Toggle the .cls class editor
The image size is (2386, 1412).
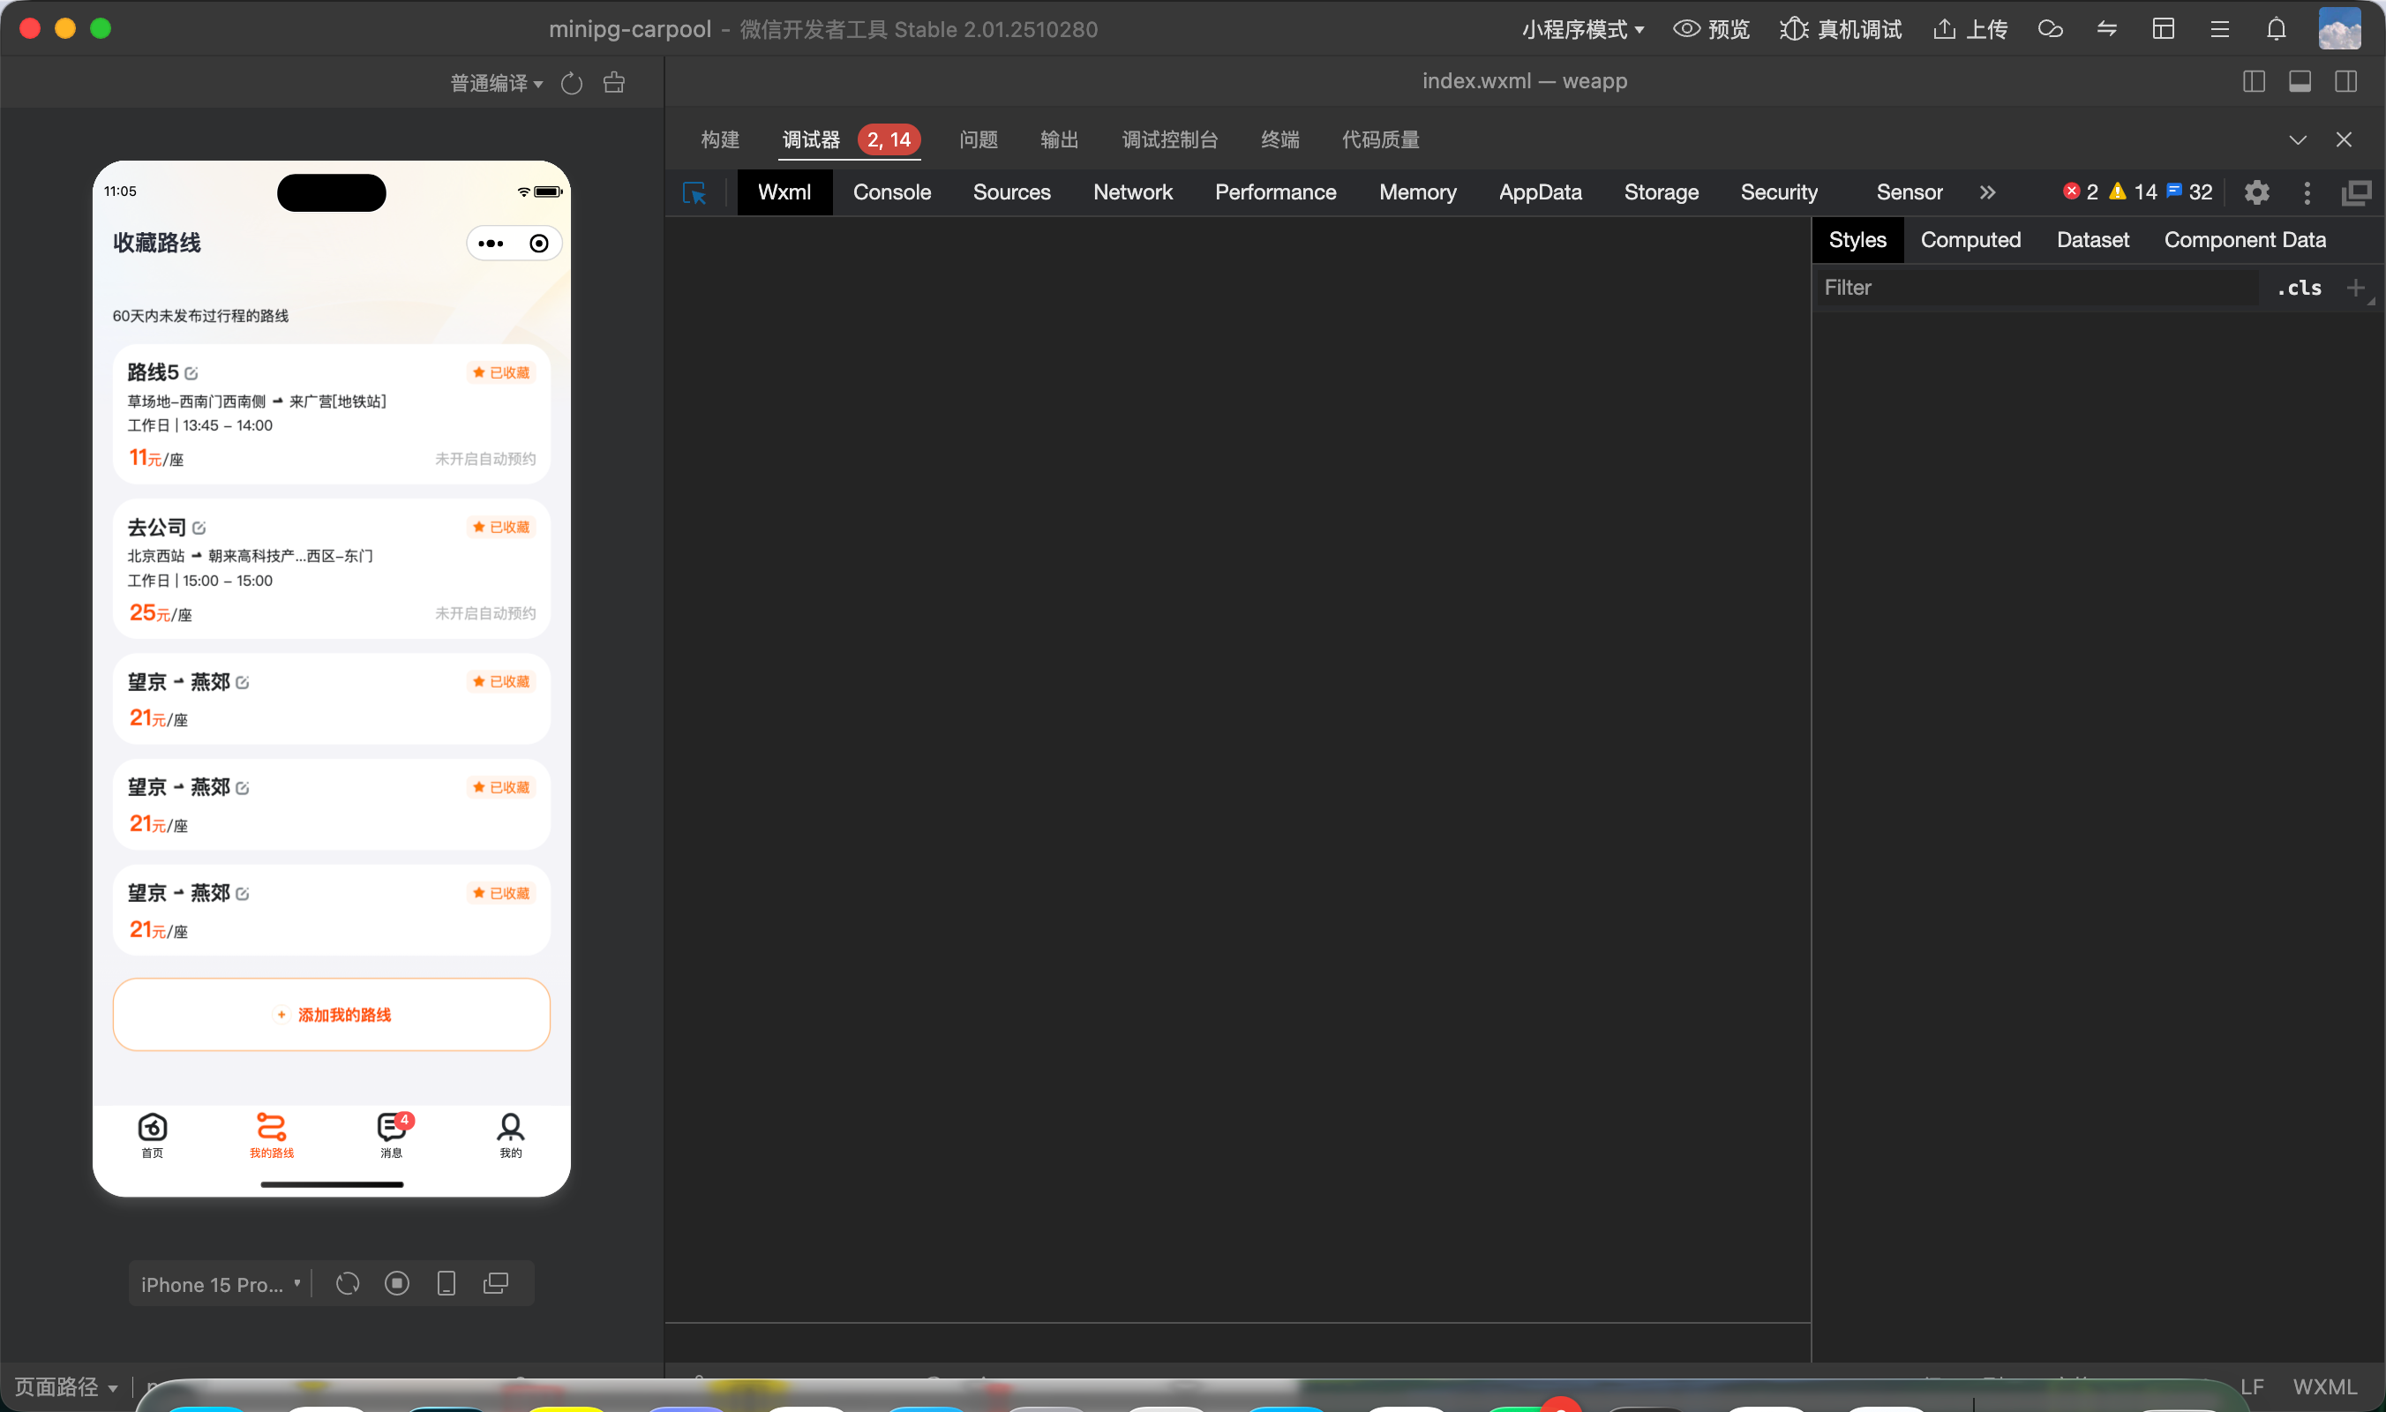click(2299, 289)
